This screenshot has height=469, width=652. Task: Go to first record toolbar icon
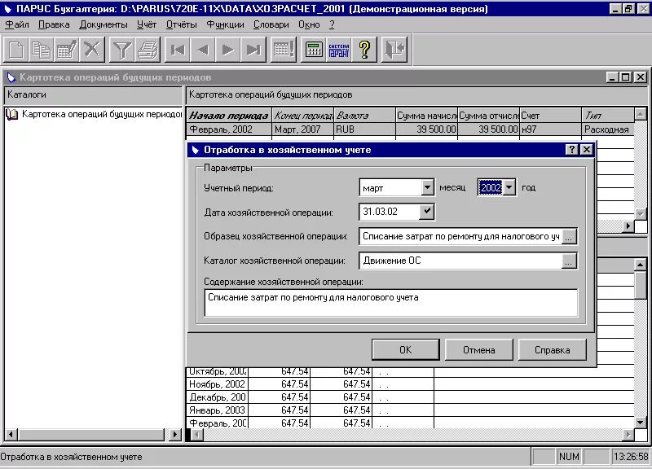tap(178, 50)
